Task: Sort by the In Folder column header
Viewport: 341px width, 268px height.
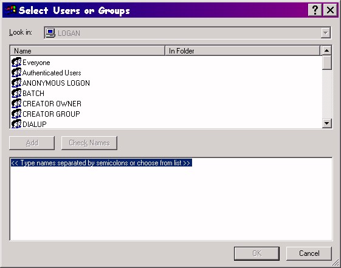Action: click(243, 51)
